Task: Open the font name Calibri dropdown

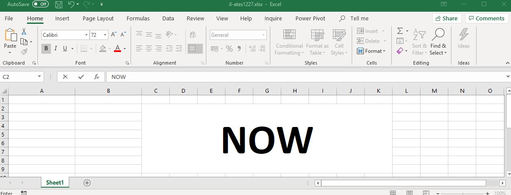Action: pos(86,35)
